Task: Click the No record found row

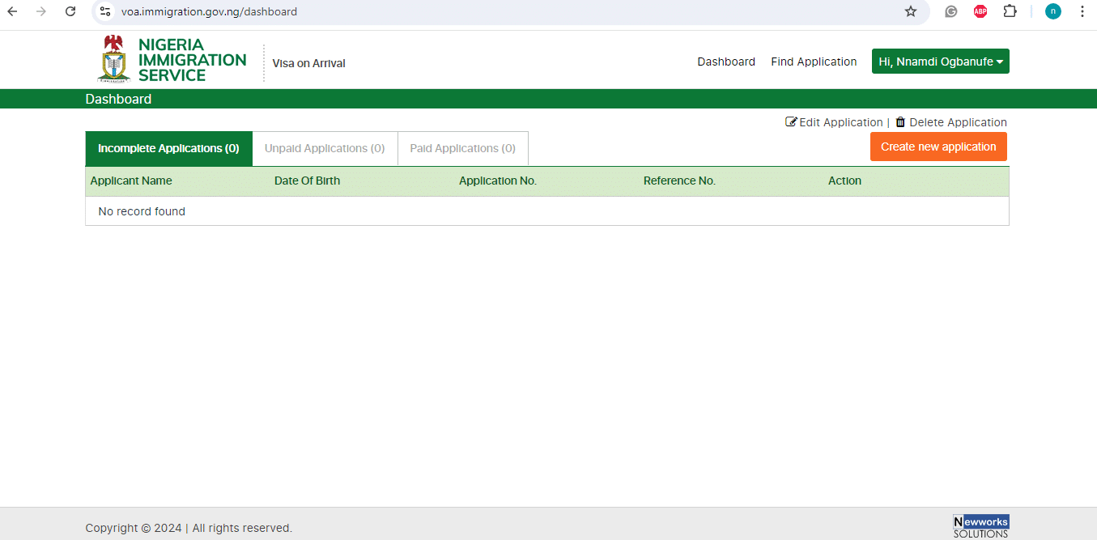Action: click(547, 211)
